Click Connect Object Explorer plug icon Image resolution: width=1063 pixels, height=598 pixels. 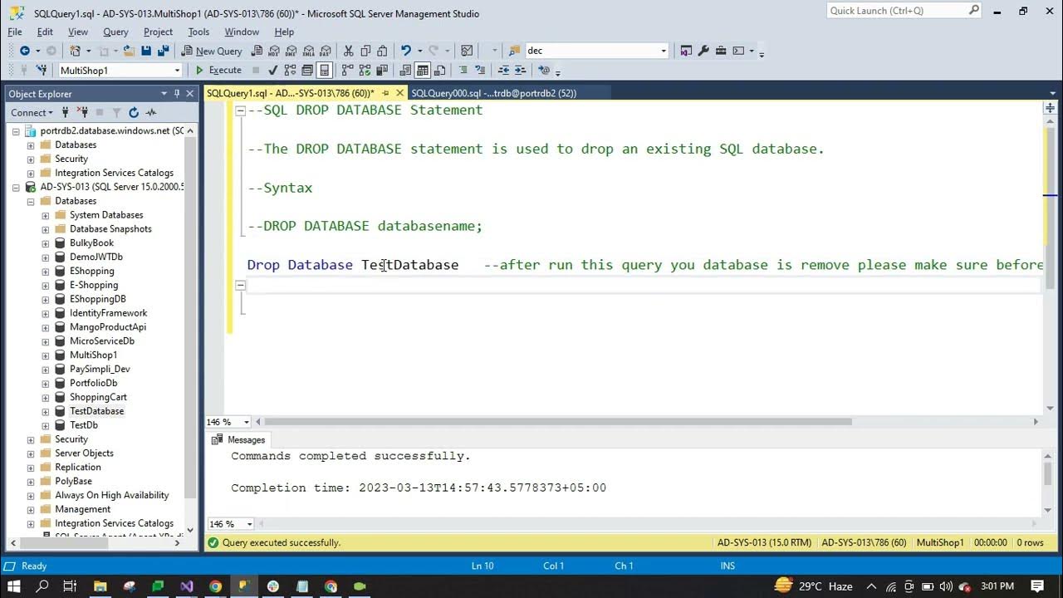point(65,112)
